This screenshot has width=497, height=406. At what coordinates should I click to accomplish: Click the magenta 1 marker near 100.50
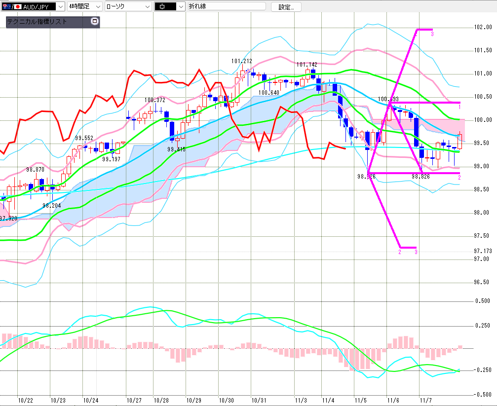tap(459, 107)
